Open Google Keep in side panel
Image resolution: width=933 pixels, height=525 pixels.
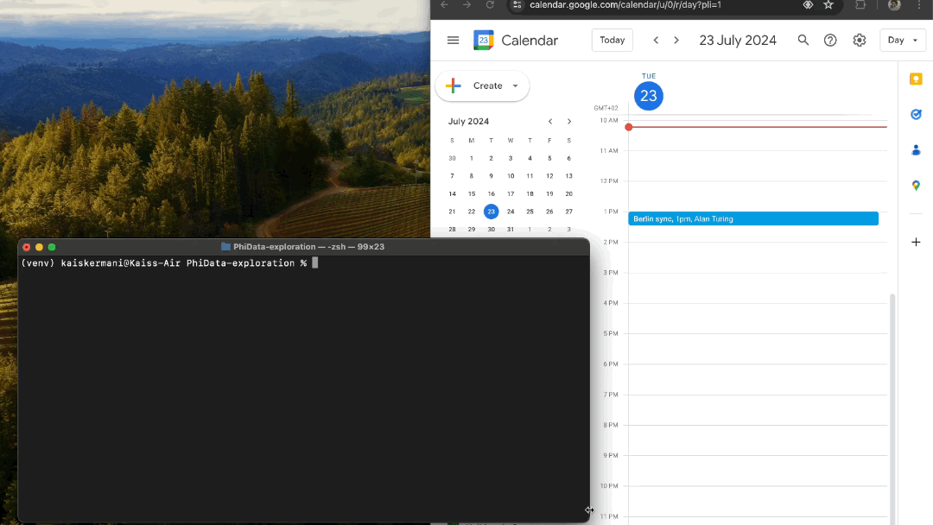click(x=916, y=79)
